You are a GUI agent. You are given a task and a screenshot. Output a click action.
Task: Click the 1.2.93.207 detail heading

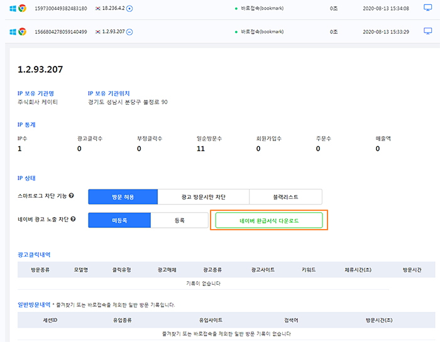(40, 70)
